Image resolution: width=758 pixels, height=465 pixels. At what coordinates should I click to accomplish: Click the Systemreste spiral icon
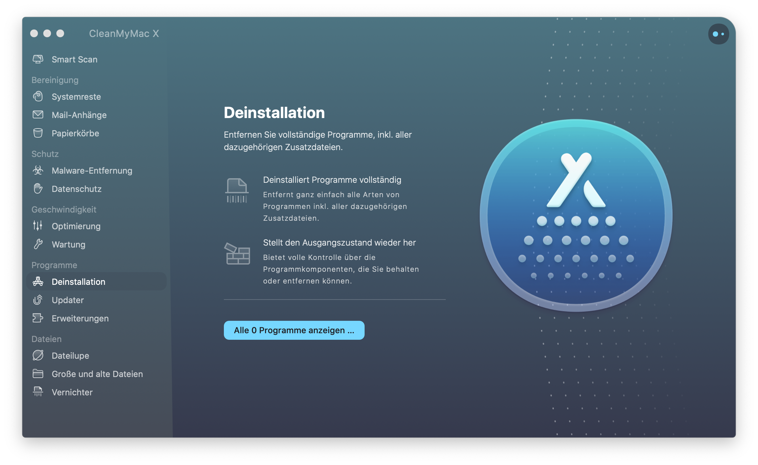(38, 96)
